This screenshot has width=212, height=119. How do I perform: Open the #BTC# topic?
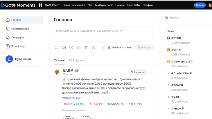point(176,38)
